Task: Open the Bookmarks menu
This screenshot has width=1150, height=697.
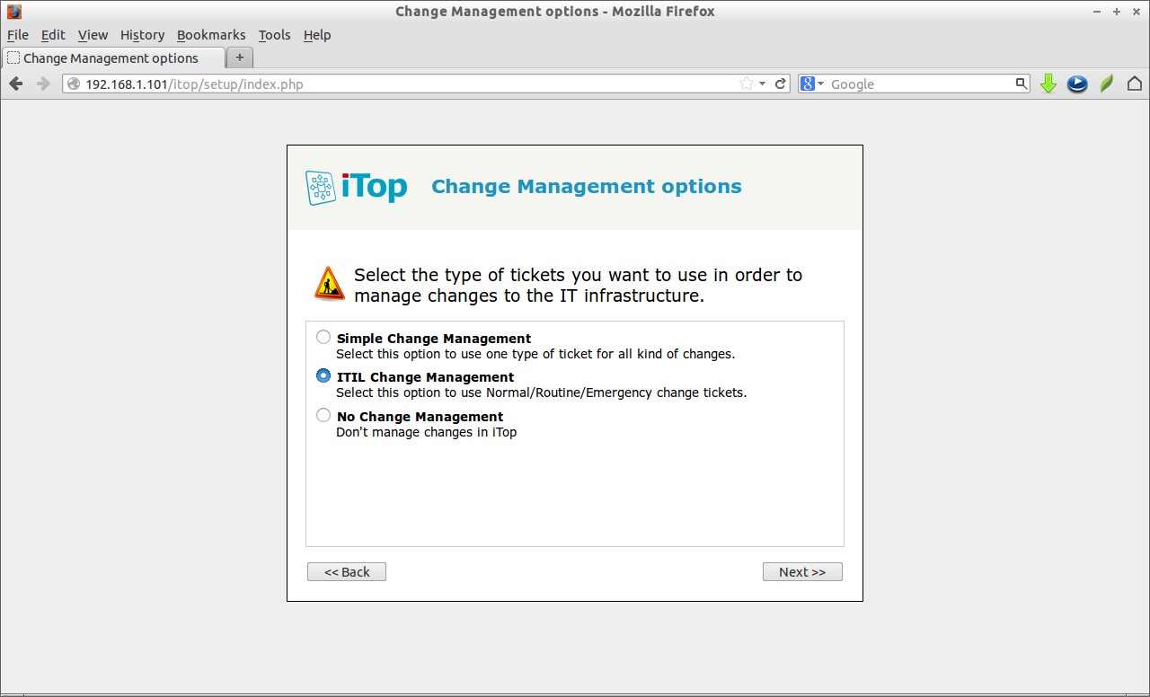Action: 211,35
